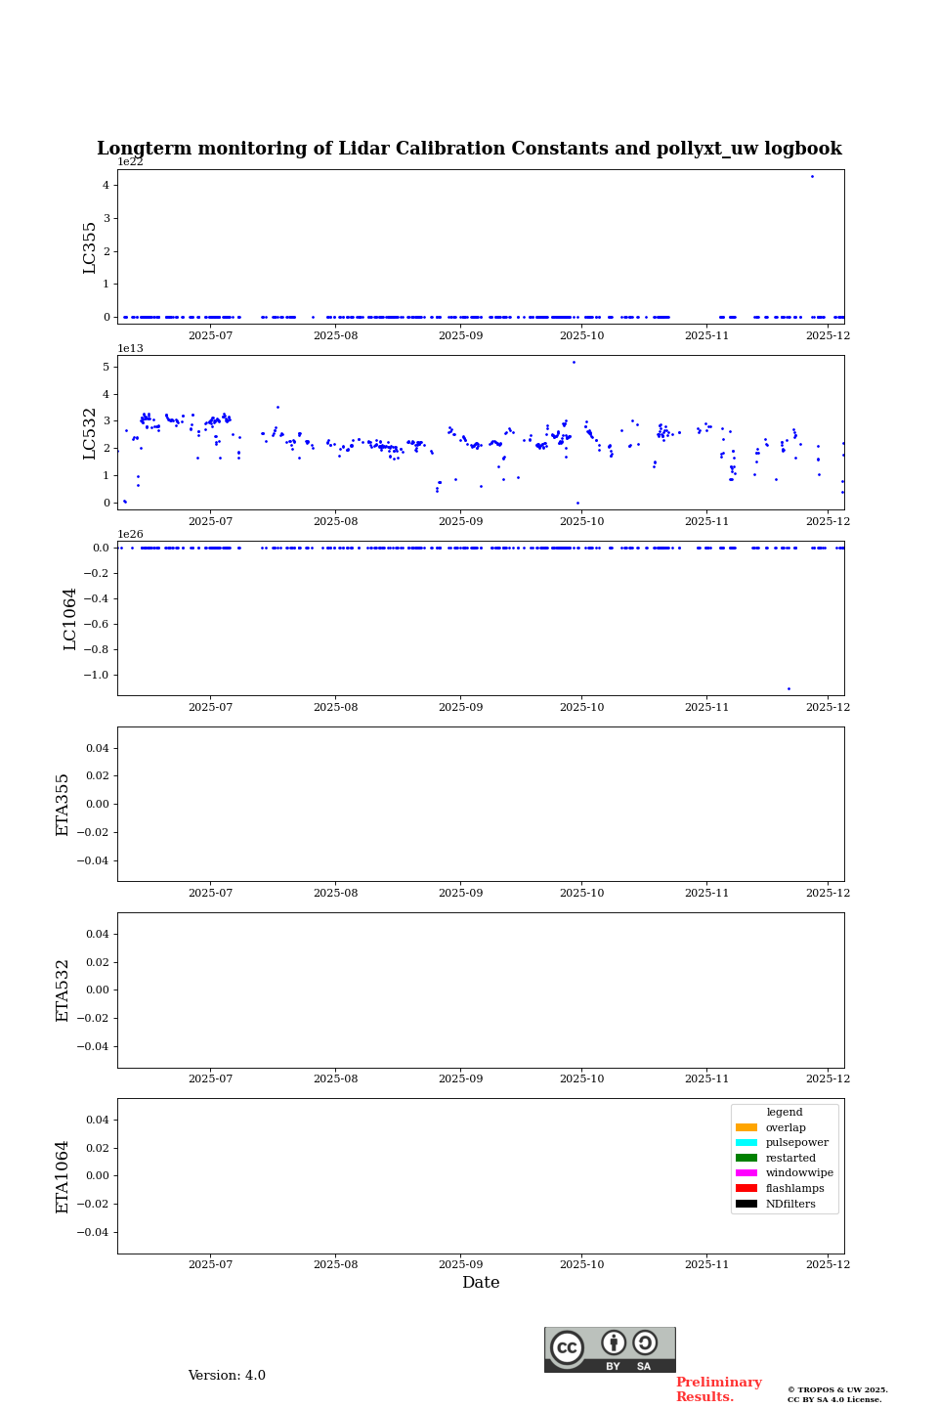
Task: Click the LC532 y-axis label
Action: [x=90, y=433]
